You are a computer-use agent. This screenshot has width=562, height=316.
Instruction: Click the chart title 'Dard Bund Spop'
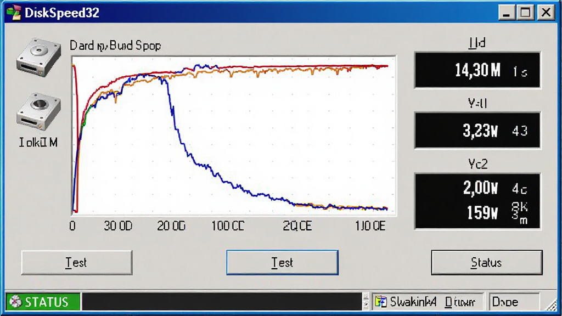[x=115, y=46]
